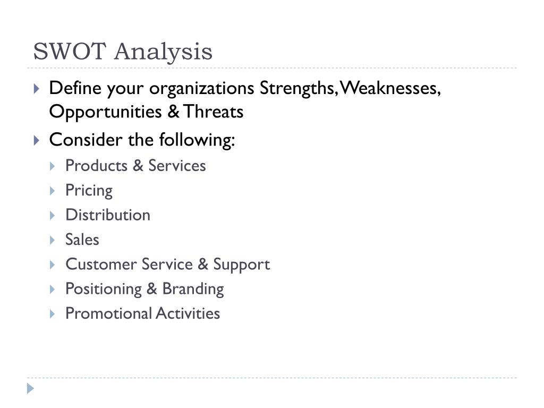Select the Customer Service & Support text
Image resolution: width=544 pixels, height=408 pixels.
[x=167, y=265]
